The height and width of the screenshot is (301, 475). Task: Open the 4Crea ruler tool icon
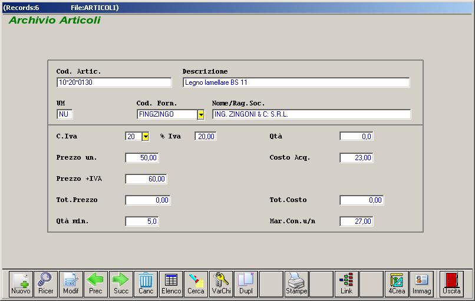397,284
